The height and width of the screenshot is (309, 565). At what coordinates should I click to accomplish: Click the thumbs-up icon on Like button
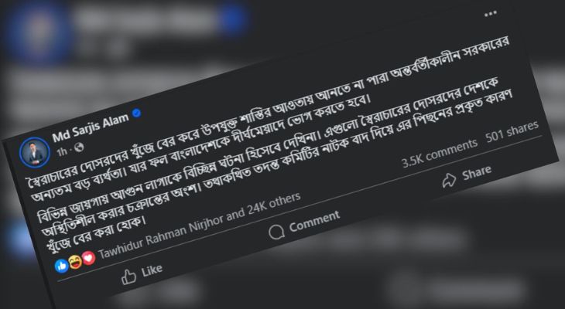tap(128, 277)
